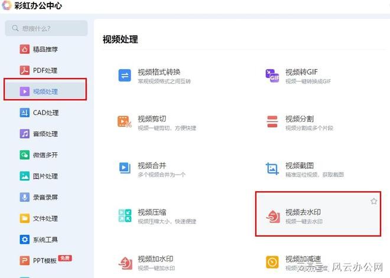Viewport: 390px width, 278px height.
Task: Click description 多个视频合并为一个
Action: [x=162, y=175]
